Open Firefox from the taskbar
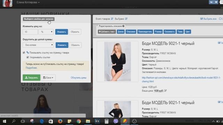This screenshot has height=125, width=223. [60, 121]
